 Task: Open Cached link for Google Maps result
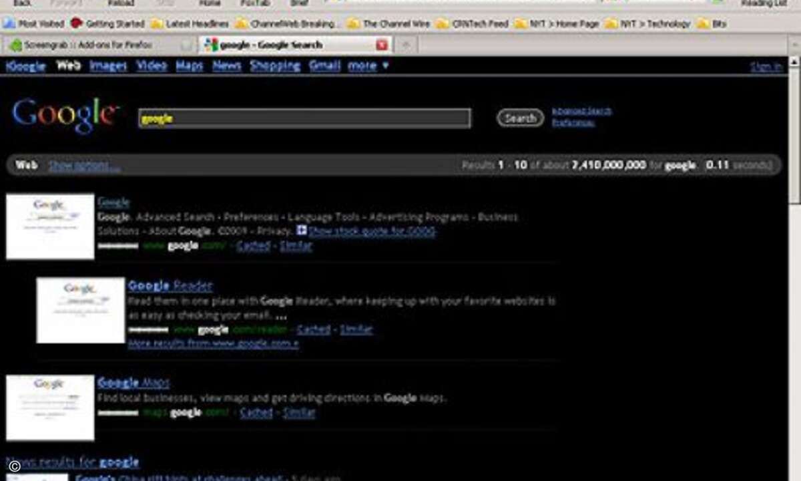(x=256, y=413)
